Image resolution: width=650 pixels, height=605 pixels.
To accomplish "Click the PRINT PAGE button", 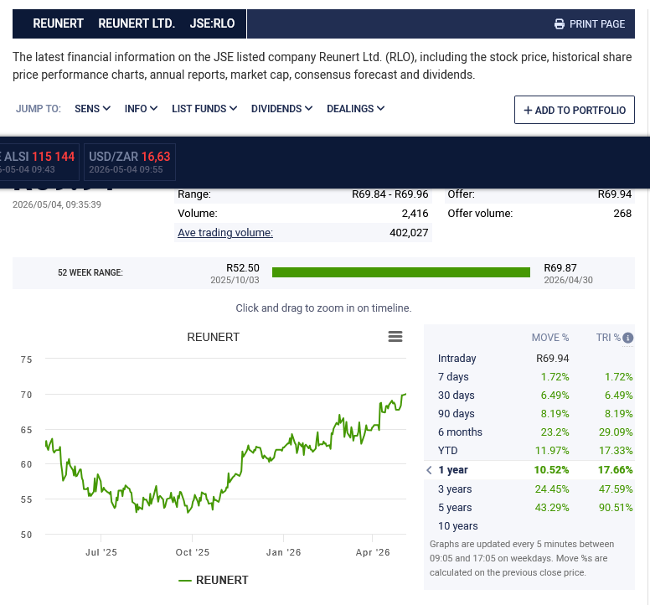I will pyautogui.click(x=590, y=24).
